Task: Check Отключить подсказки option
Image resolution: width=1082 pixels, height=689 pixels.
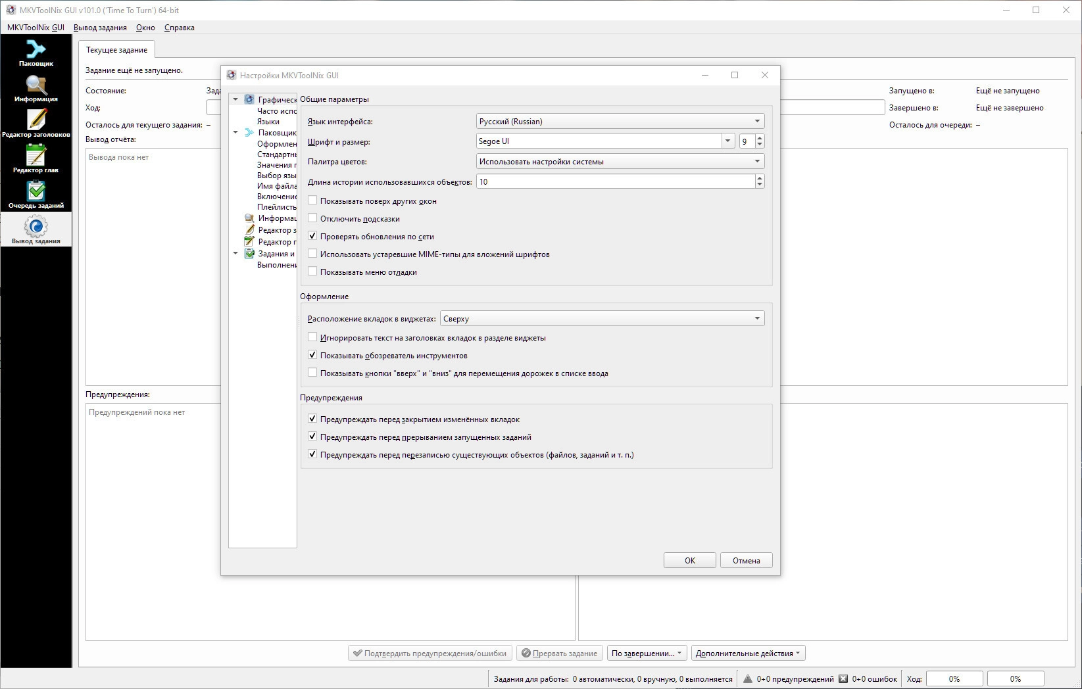Action: click(312, 218)
